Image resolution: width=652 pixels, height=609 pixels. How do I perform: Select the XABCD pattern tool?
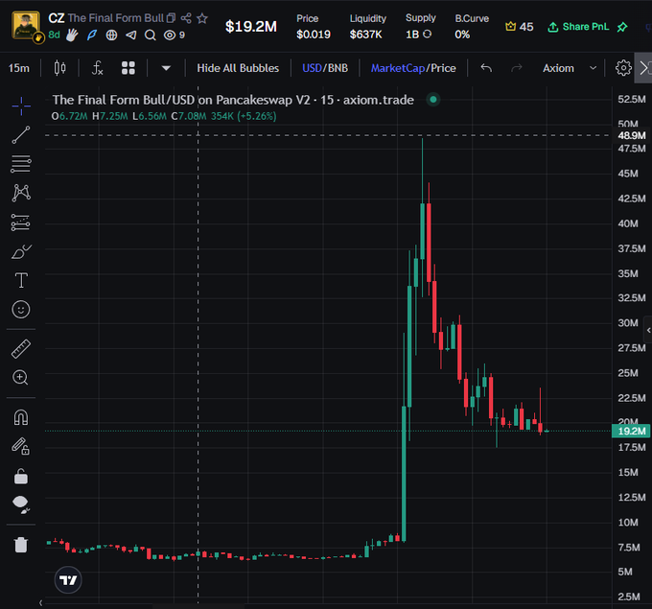21,193
